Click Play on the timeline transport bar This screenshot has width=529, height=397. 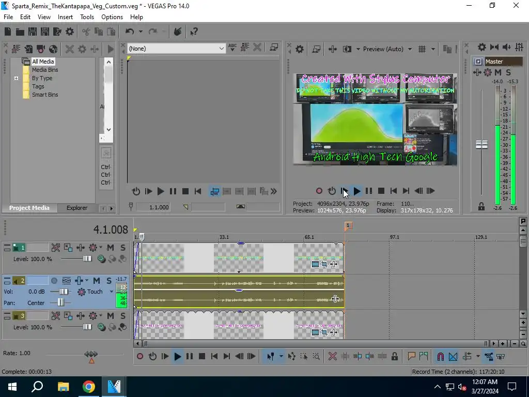[x=178, y=356]
